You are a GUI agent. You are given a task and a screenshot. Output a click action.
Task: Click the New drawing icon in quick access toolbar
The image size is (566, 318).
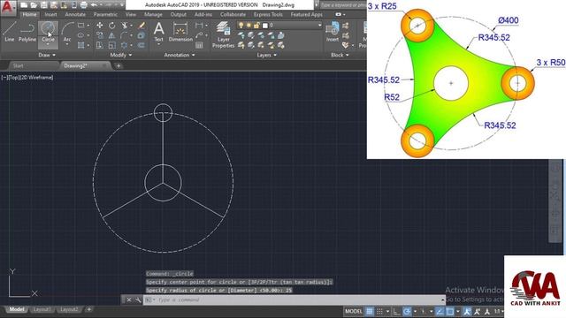[24, 5]
